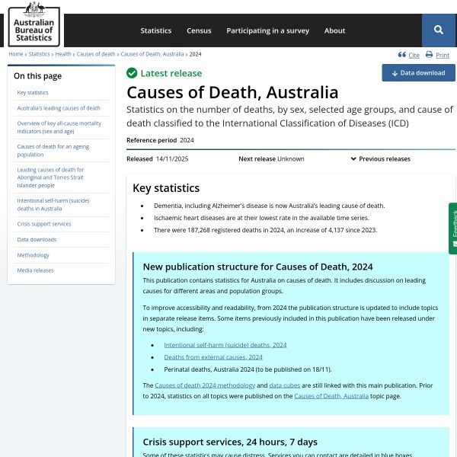Open Deaths from external causes, 2024 link
457x457 pixels.
[213, 357]
